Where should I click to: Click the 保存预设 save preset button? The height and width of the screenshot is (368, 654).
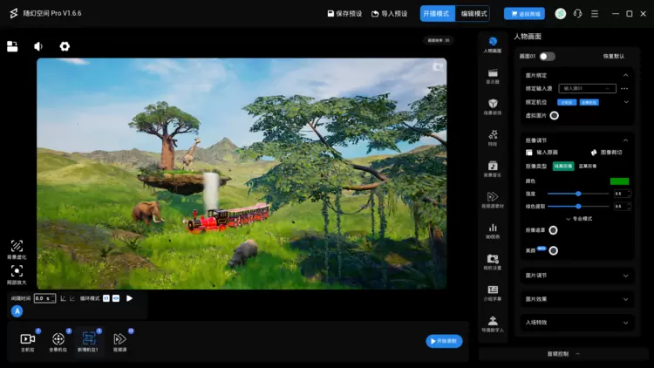point(343,14)
